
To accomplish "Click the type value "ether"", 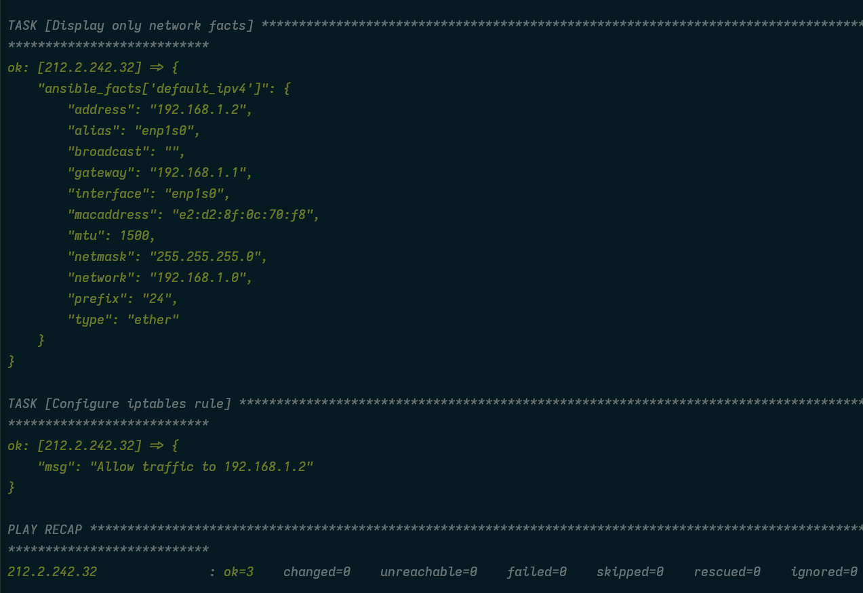I will (153, 320).
